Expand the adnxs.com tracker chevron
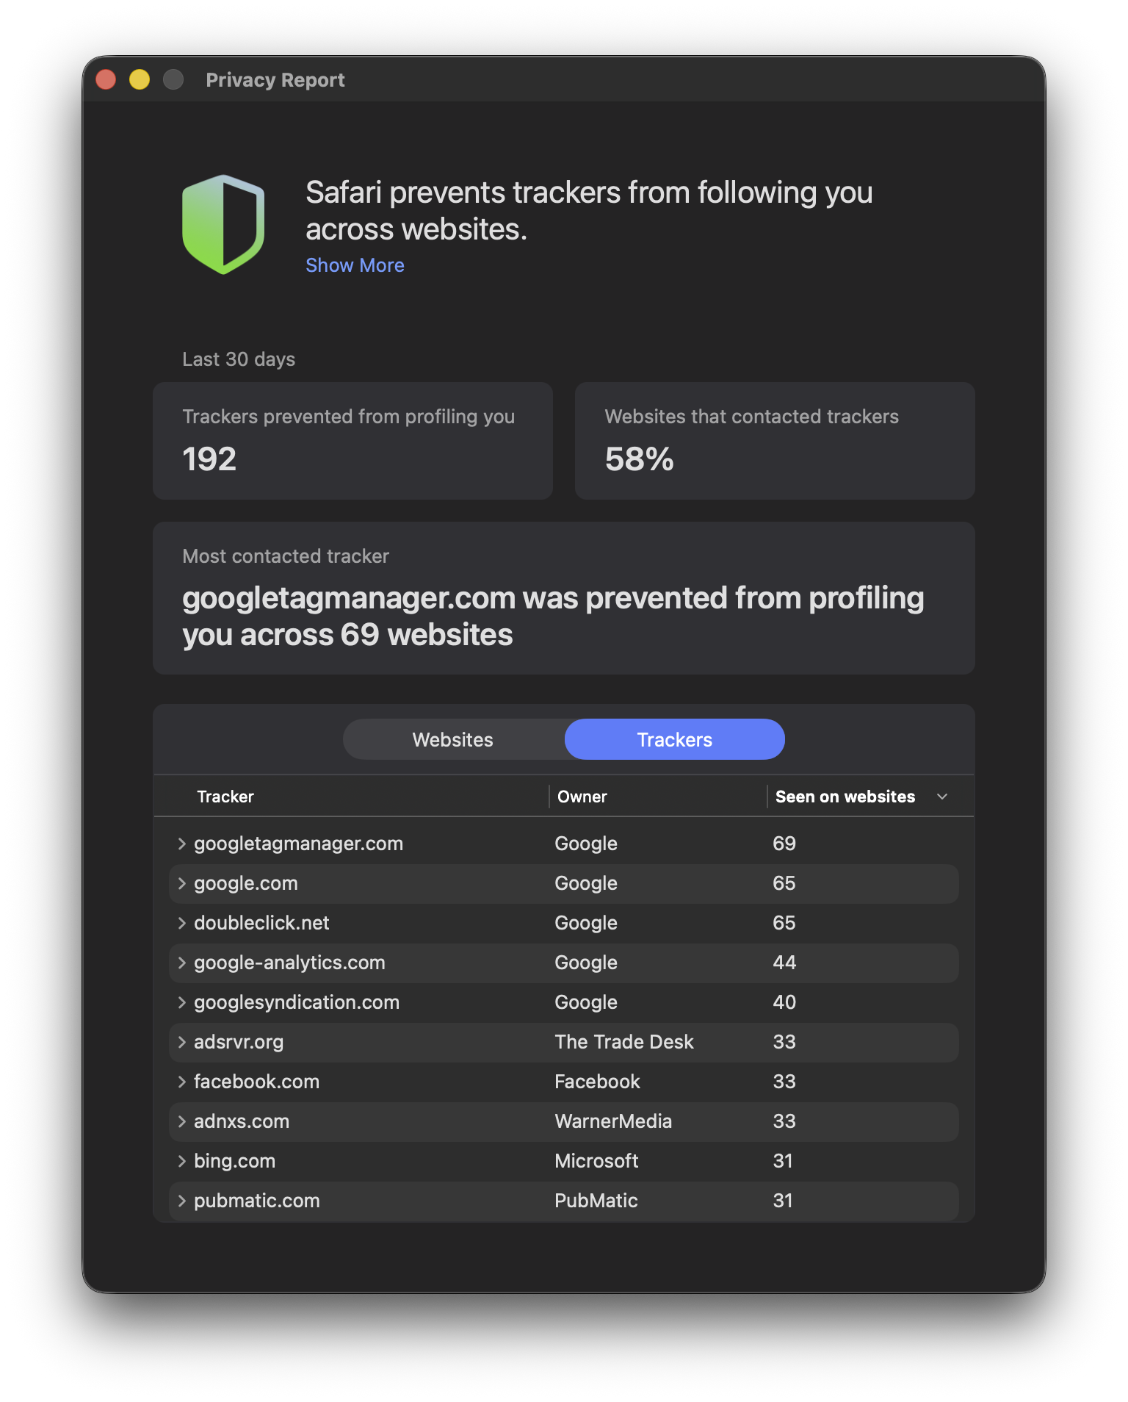The width and height of the screenshot is (1128, 1402). [x=181, y=1121]
